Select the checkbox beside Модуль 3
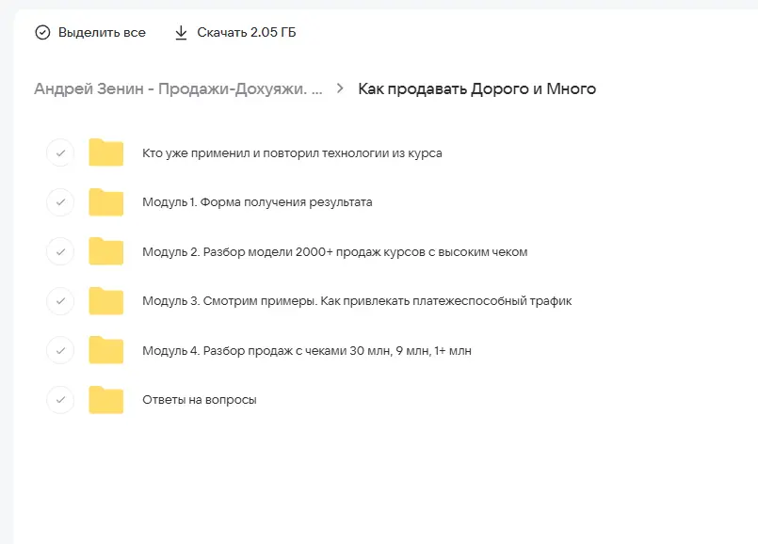Image resolution: width=758 pixels, height=544 pixels. (60, 301)
